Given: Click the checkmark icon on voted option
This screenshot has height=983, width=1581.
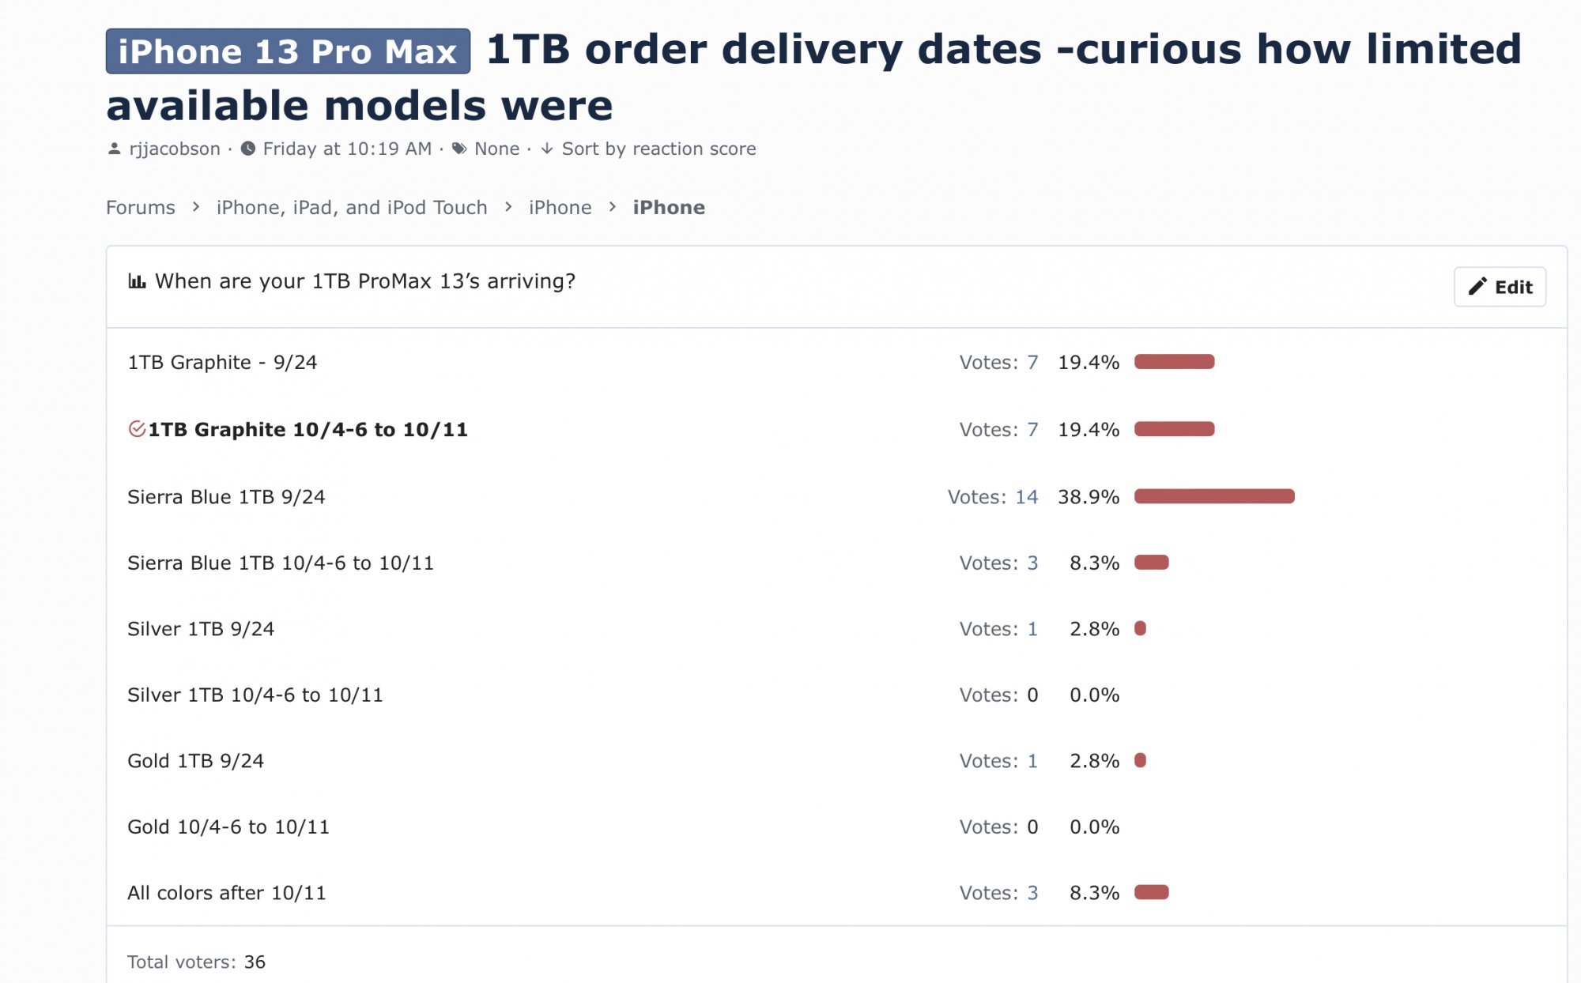Looking at the screenshot, I should coord(137,429).
